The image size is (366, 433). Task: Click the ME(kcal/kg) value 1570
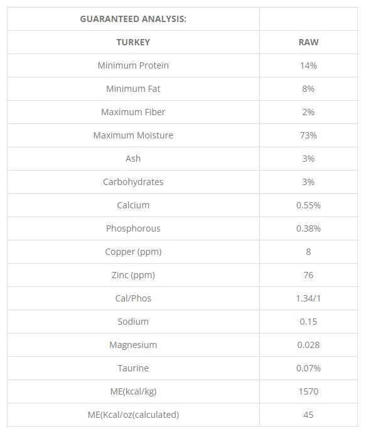[308, 391]
